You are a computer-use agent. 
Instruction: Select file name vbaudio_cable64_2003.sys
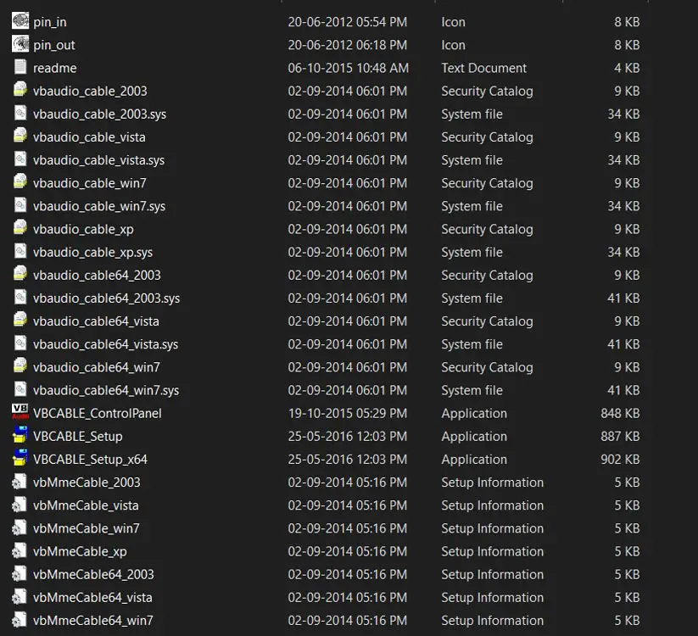[x=106, y=298]
